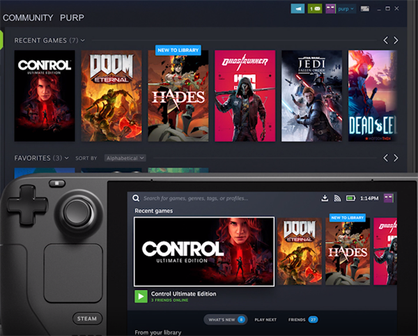Select the Hades tile on Deck screen
418x336 pixels.
point(348,253)
